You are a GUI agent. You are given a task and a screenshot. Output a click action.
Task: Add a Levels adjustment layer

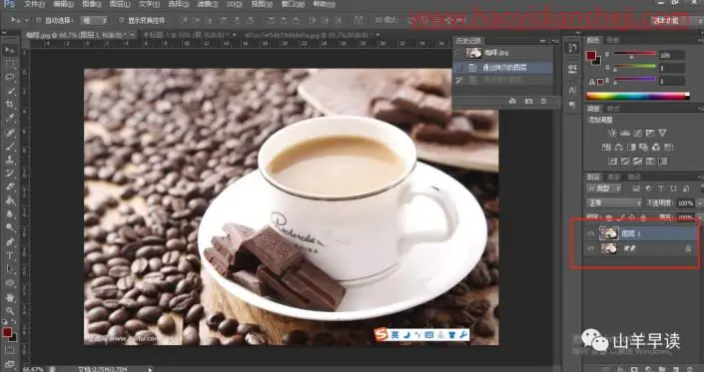(624, 133)
